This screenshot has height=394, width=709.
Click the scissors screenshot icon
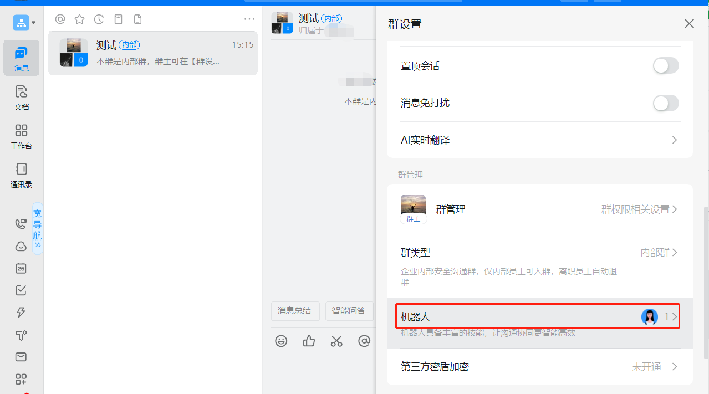point(336,341)
